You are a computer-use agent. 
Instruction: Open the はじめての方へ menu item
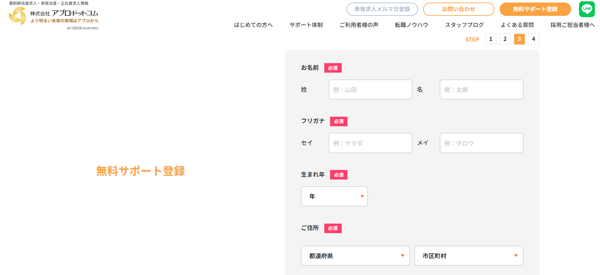253,25
